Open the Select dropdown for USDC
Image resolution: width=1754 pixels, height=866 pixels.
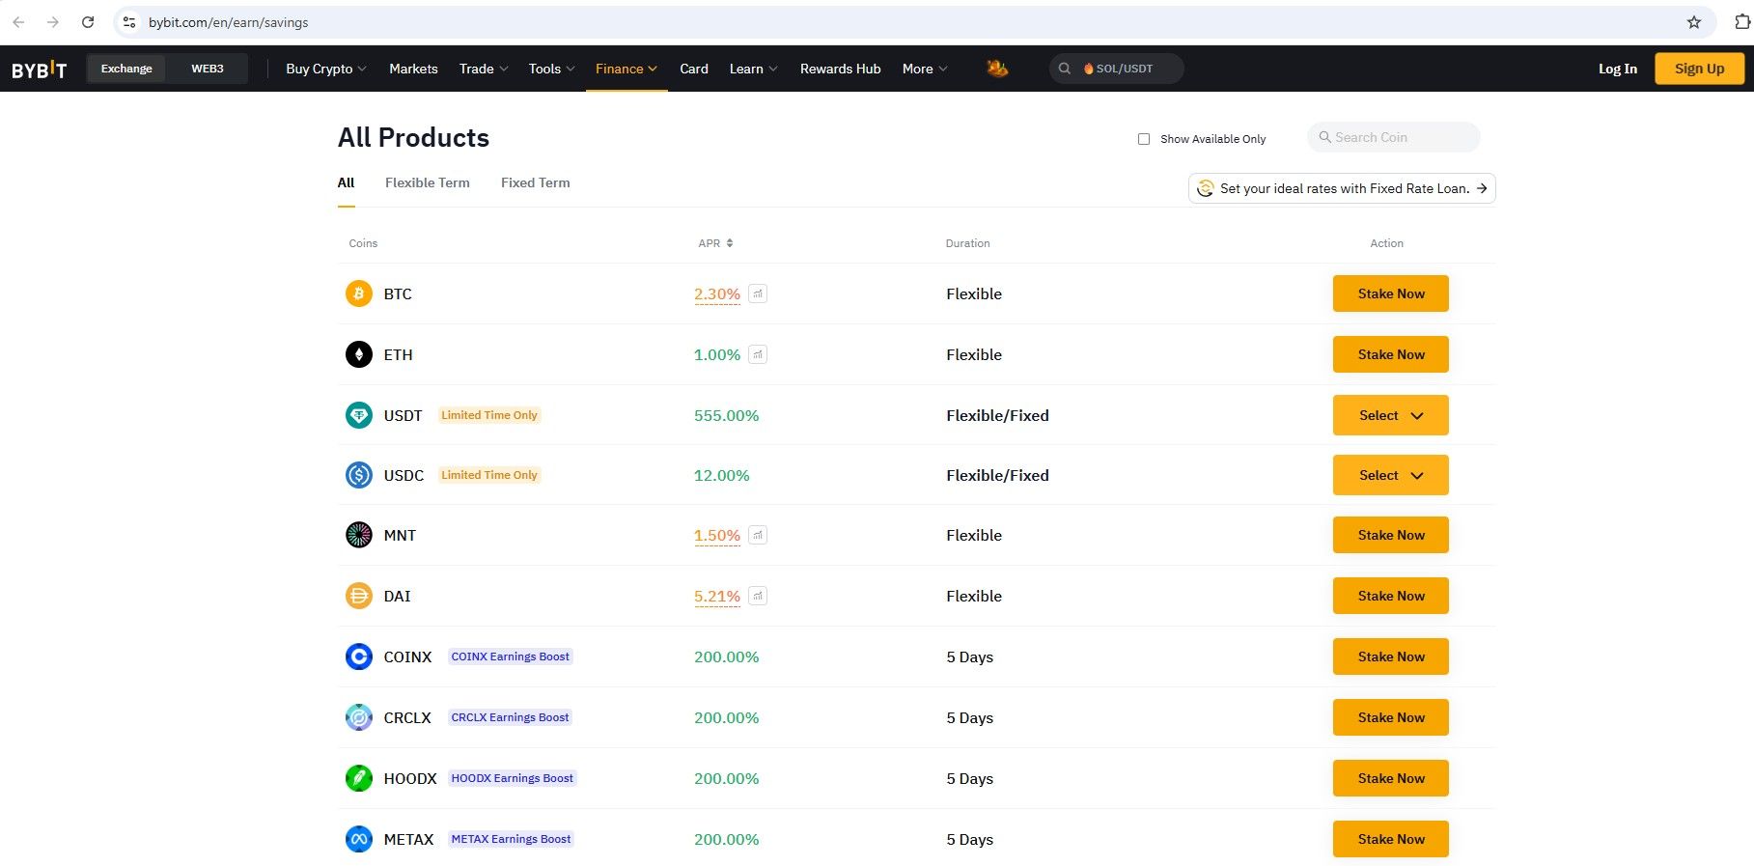coord(1390,475)
